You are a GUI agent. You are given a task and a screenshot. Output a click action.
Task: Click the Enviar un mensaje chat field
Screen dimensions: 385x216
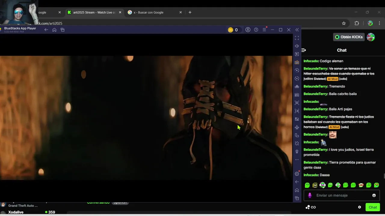point(342,195)
